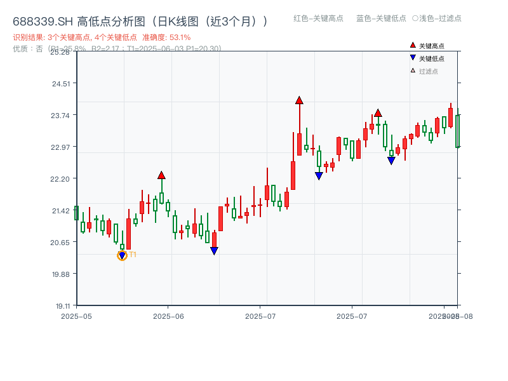Viewport: 508px width, 381px height.
Task: Select the hollow 过滤点 triangle legend icon
Action: click(413, 70)
